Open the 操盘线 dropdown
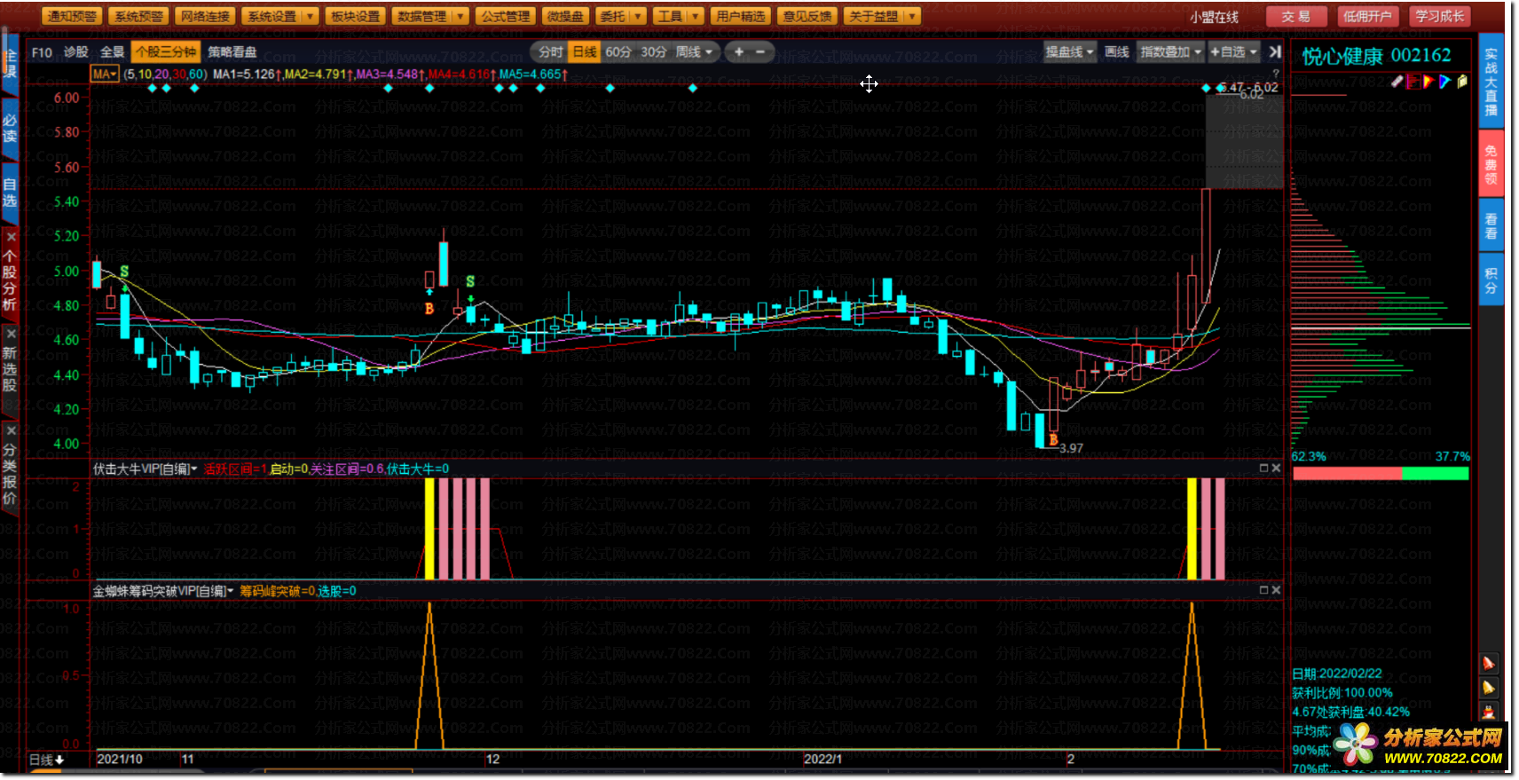Screen dimensions: 1519x780 pyautogui.click(x=1069, y=52)
